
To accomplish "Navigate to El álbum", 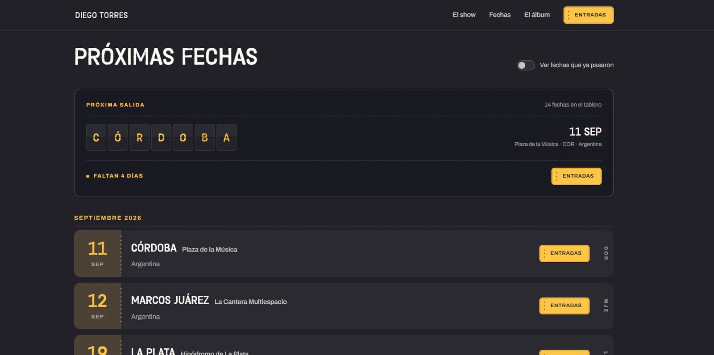I will [x=537, y=15].
